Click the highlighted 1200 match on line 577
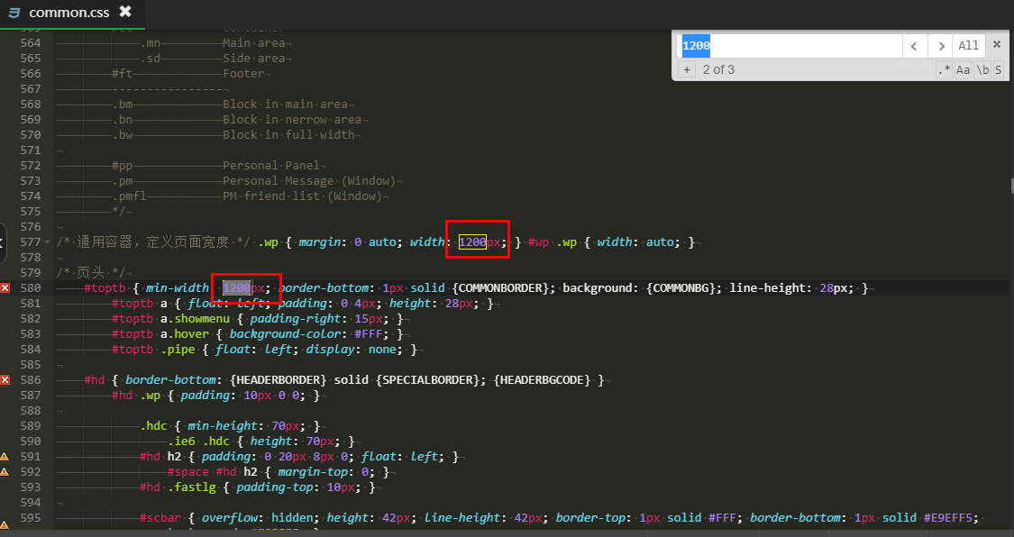1014x537 pixels. (472, 241)
